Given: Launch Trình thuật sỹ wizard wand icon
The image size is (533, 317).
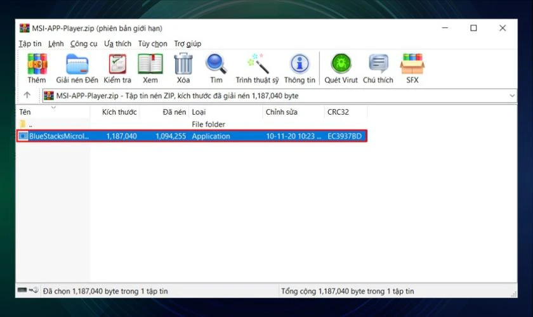Looking at the screenshot, I should tap(257, 64).
